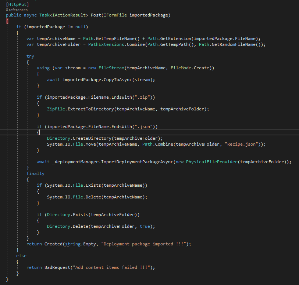Click 'BadRequest' in the else block

57,267
